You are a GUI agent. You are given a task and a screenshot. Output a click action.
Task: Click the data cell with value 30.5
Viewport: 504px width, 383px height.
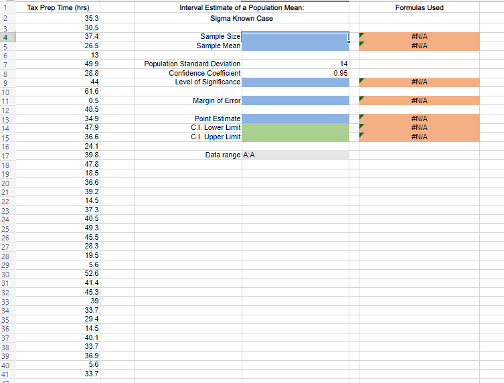pyautogui.click(x=58, y=28)
